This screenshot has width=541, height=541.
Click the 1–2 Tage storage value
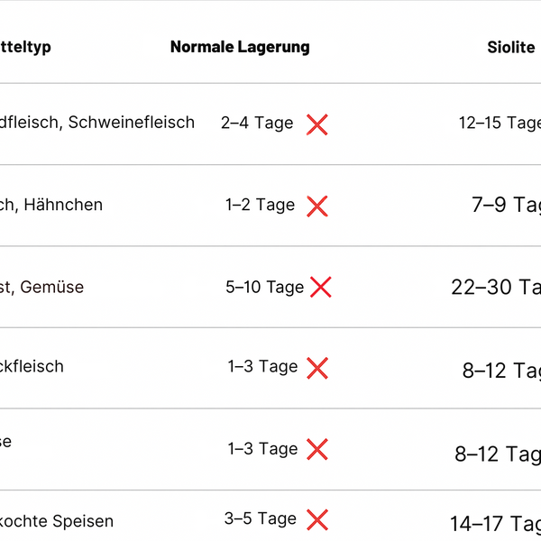pos(261,205)
